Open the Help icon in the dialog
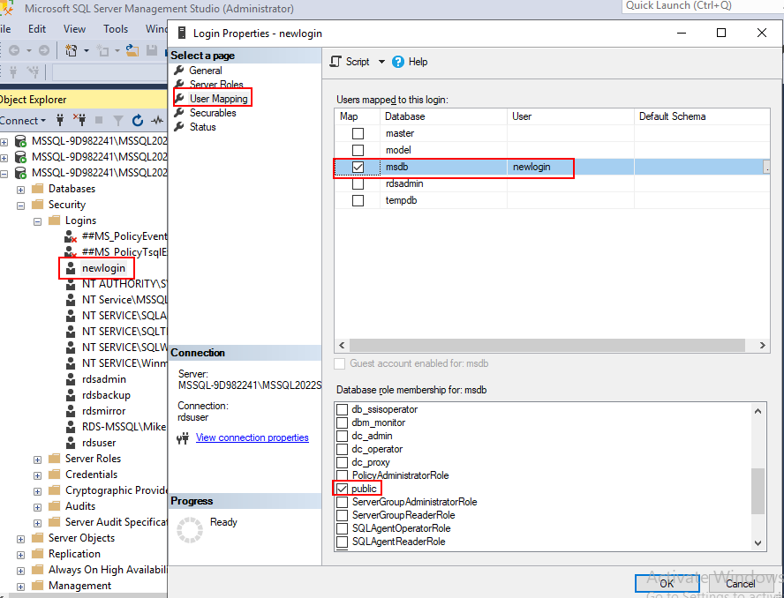The width and height of the screenshot is (784, 598). (x=398, y=62)
